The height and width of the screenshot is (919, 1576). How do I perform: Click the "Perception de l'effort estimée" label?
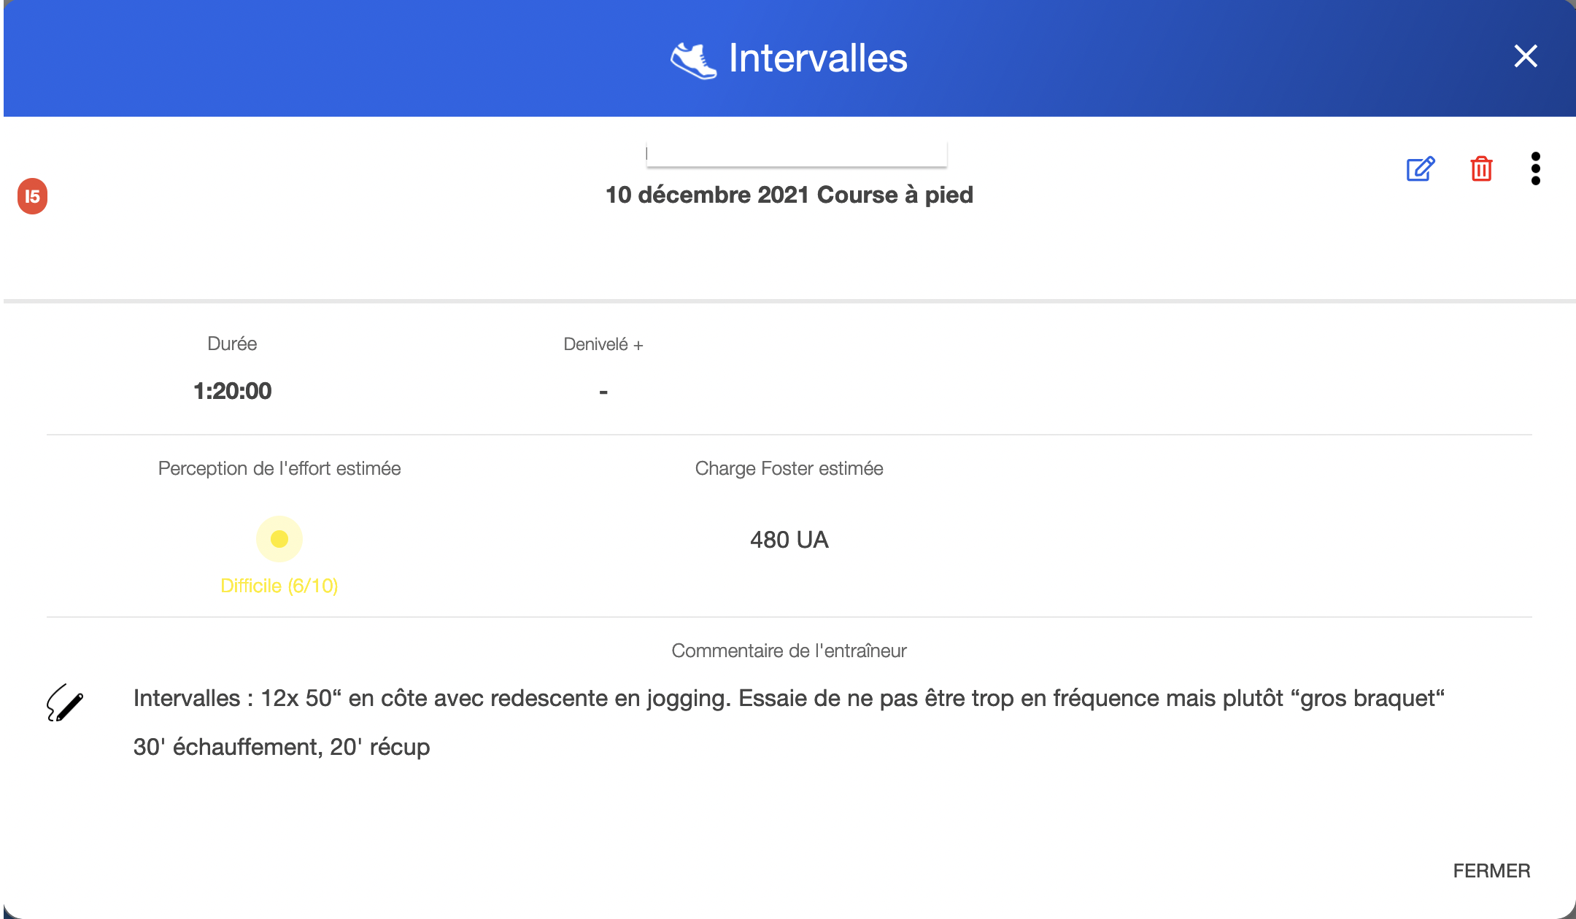(279, 468)
